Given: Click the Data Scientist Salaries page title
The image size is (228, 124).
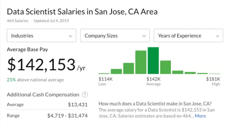Looking at the screenshot, I should 82,12.
